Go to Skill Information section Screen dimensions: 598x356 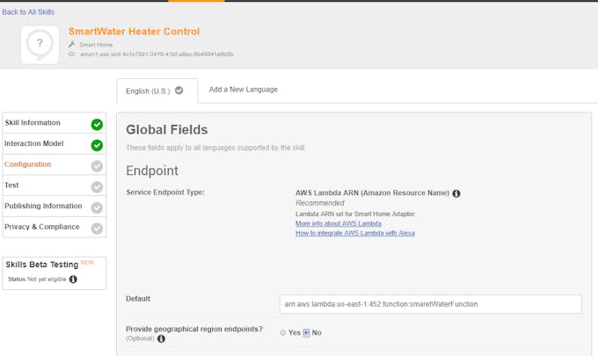tap(55, 123)
